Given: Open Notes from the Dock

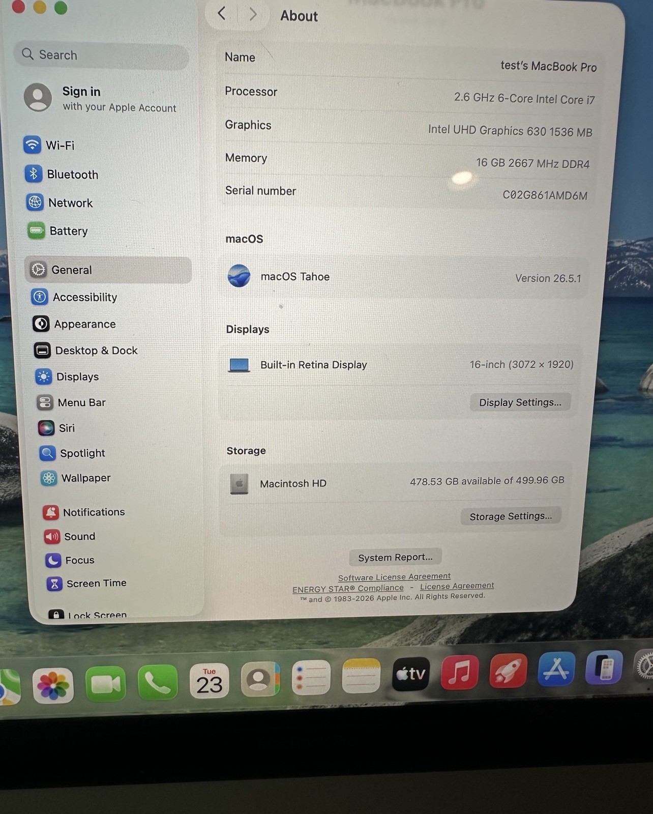Looking at the screenshot, I should coord(361,676).
